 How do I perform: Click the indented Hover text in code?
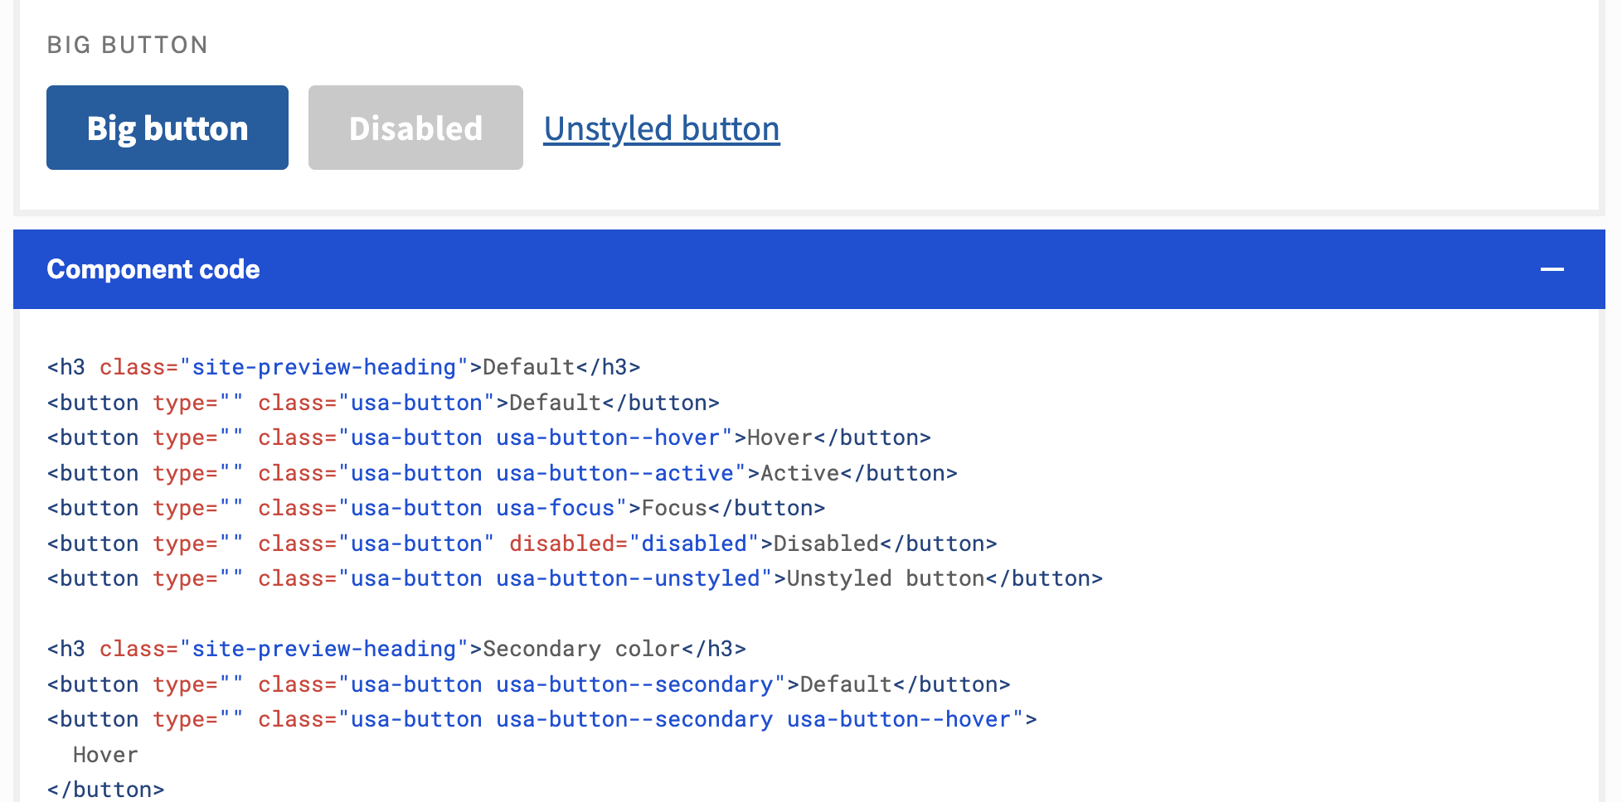pos(105,755)
